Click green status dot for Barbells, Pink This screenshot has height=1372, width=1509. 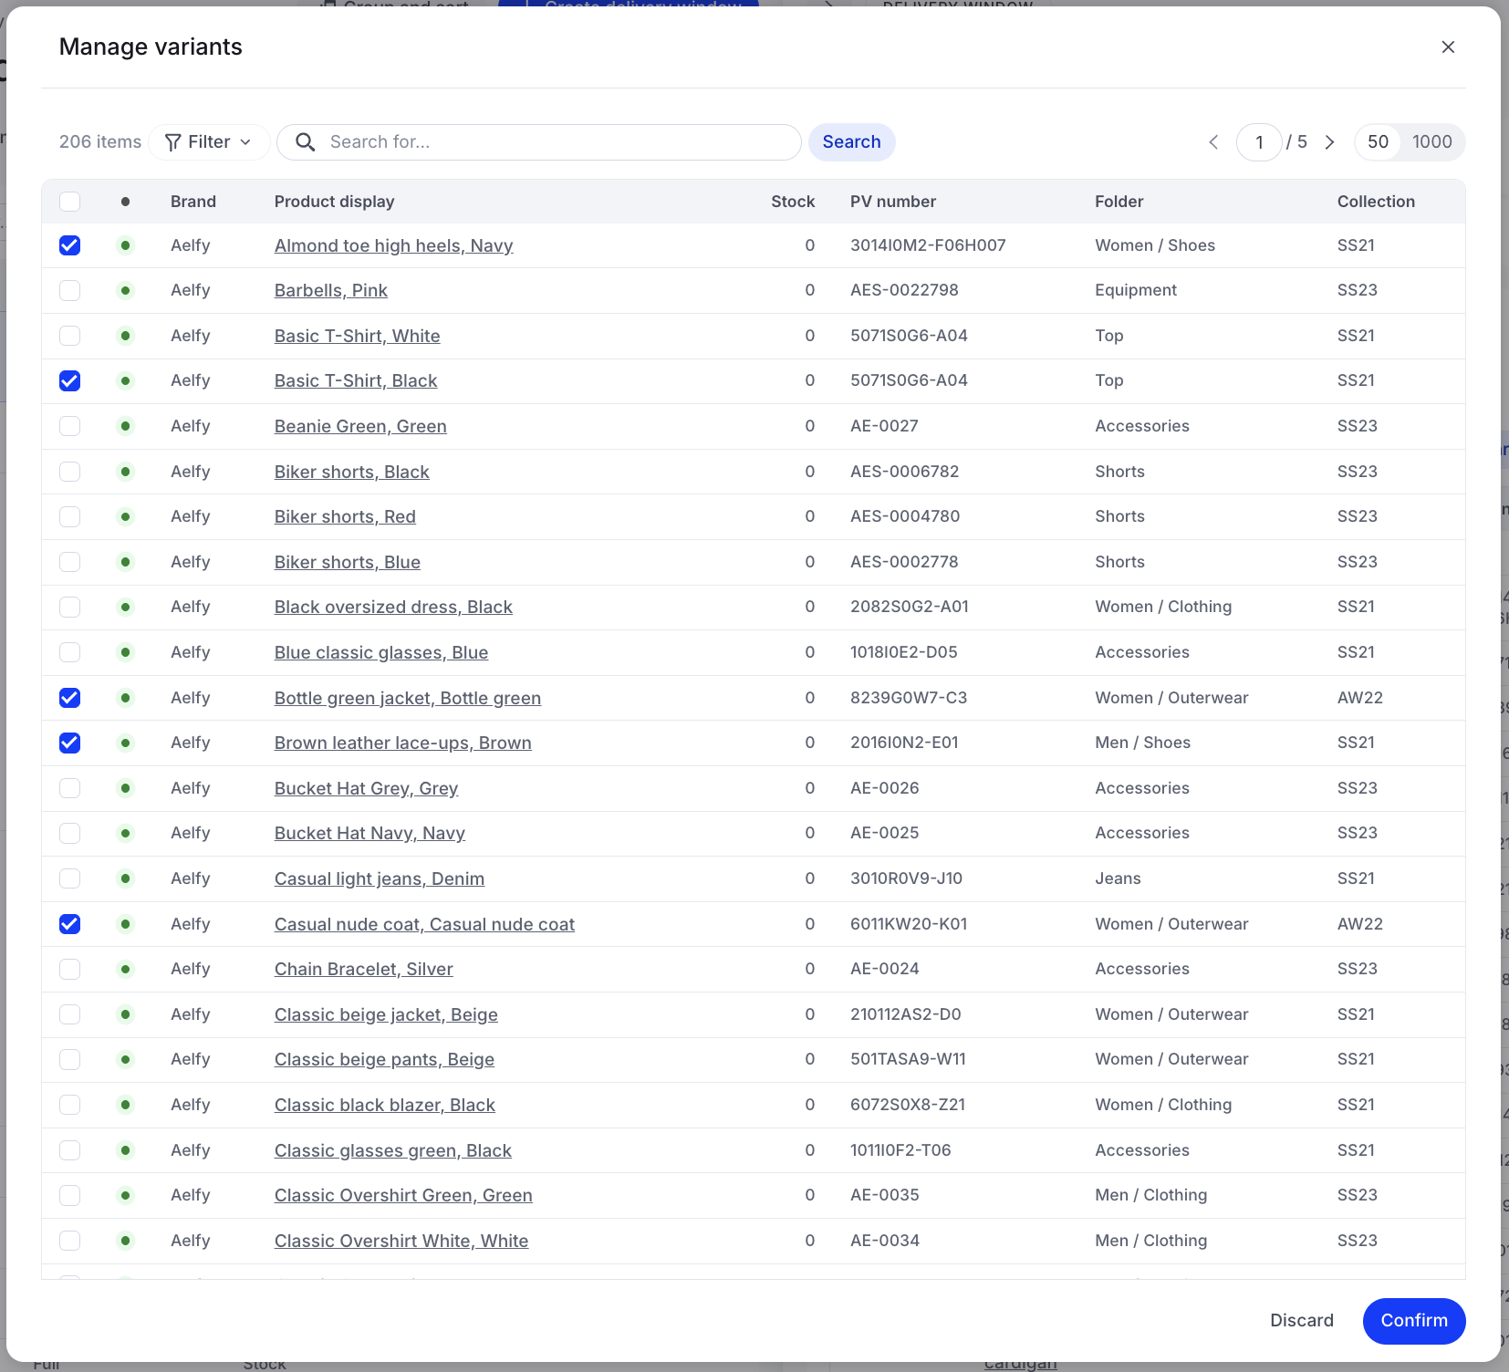click(125, 290)
